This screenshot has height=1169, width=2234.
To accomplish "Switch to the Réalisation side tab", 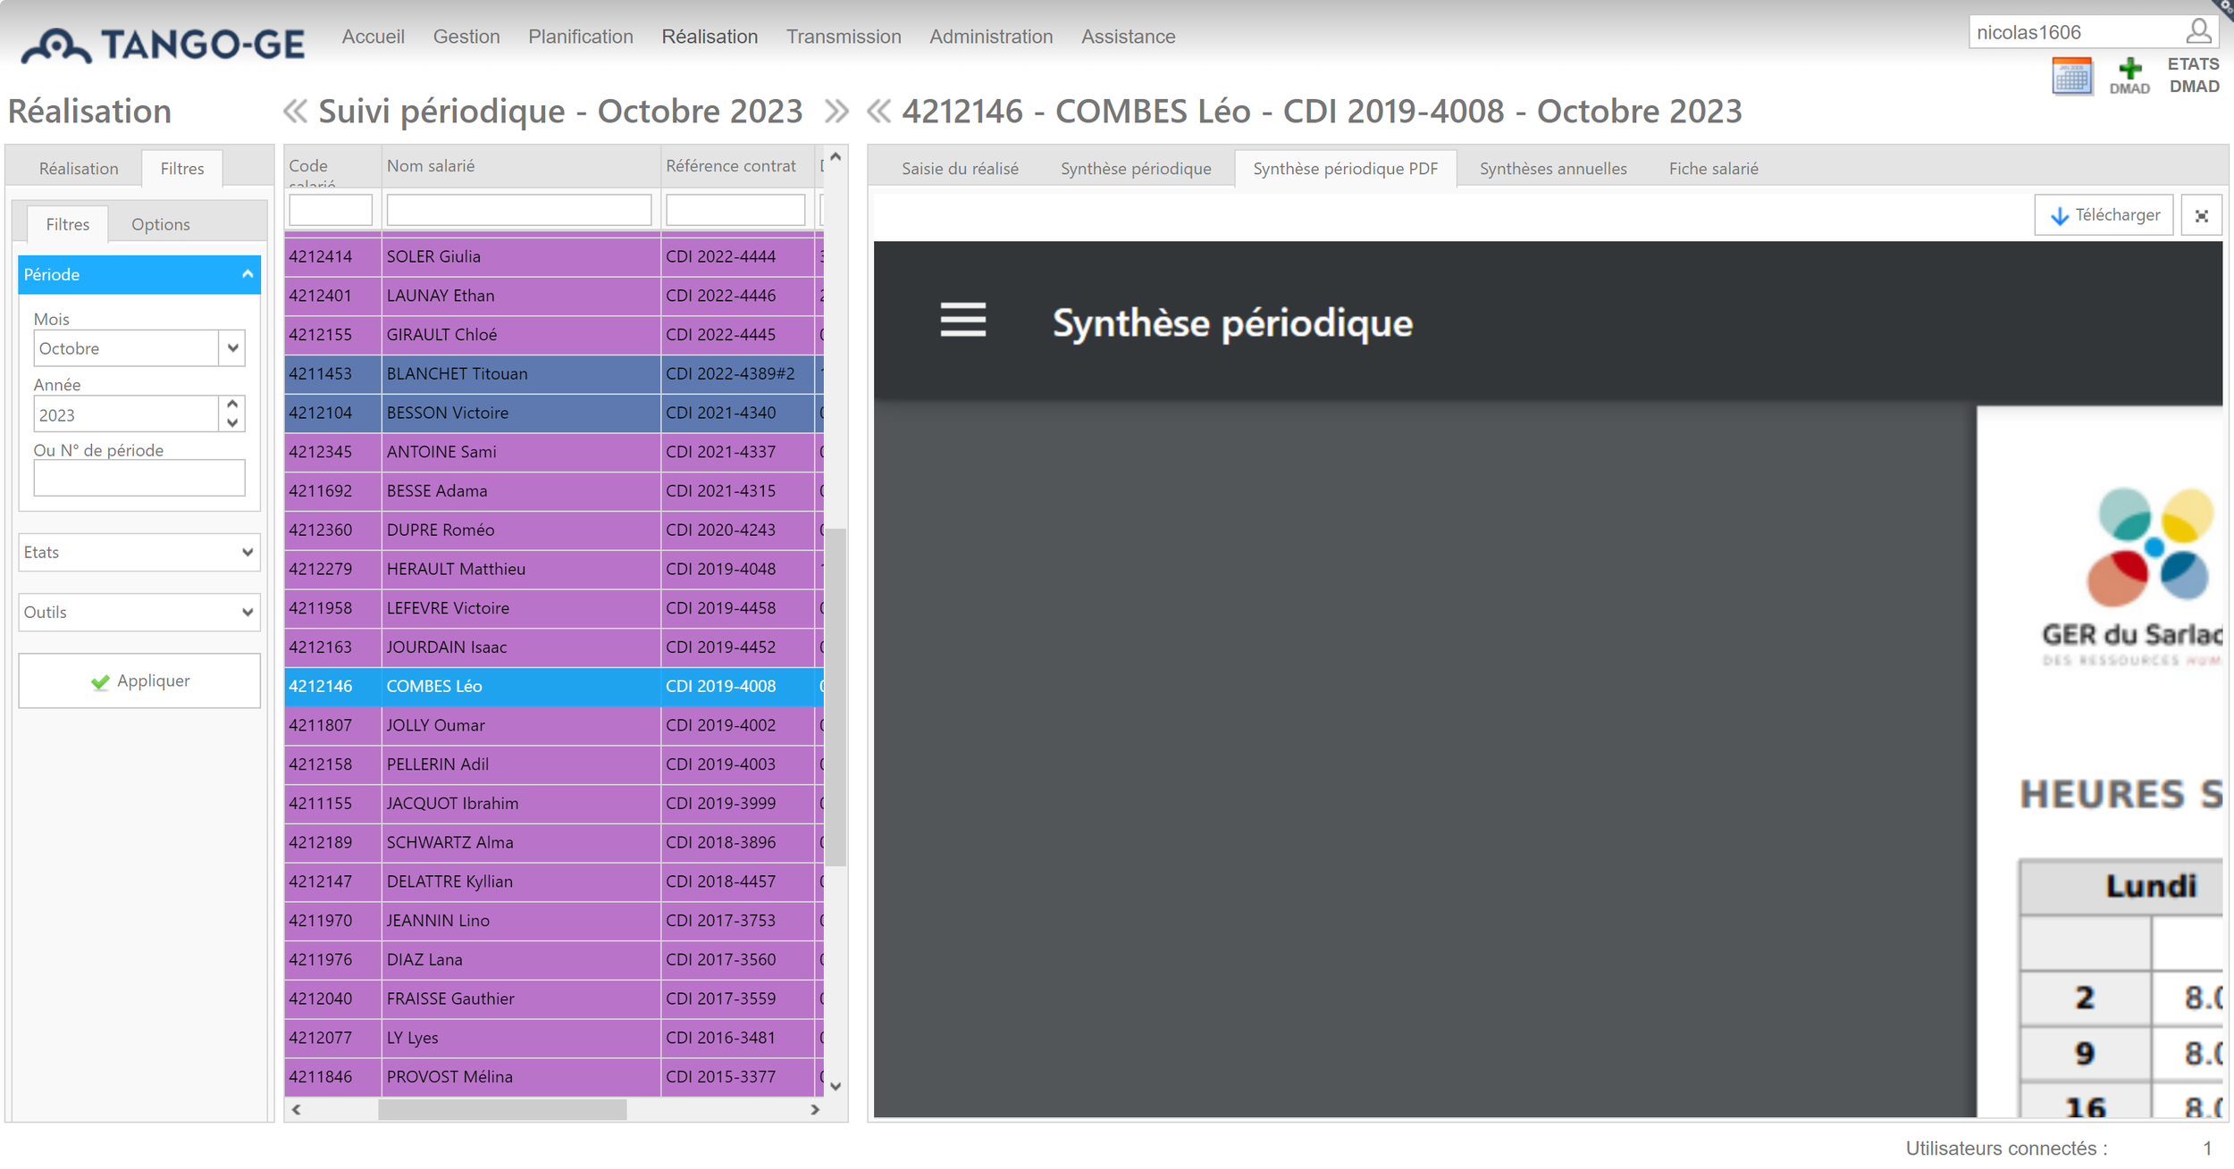I will [79, 169].
